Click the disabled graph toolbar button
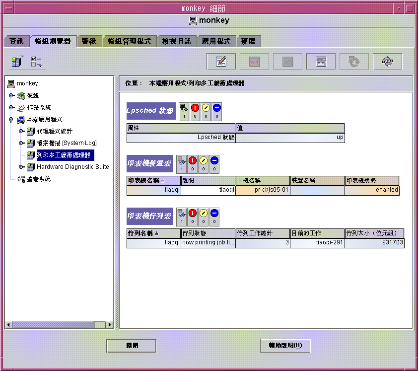The height and width of the screenshot is (371, 418). 287,62
